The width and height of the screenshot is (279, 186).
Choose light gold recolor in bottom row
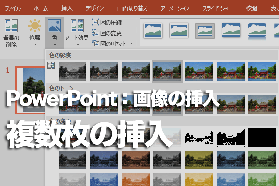coord(199,179)
